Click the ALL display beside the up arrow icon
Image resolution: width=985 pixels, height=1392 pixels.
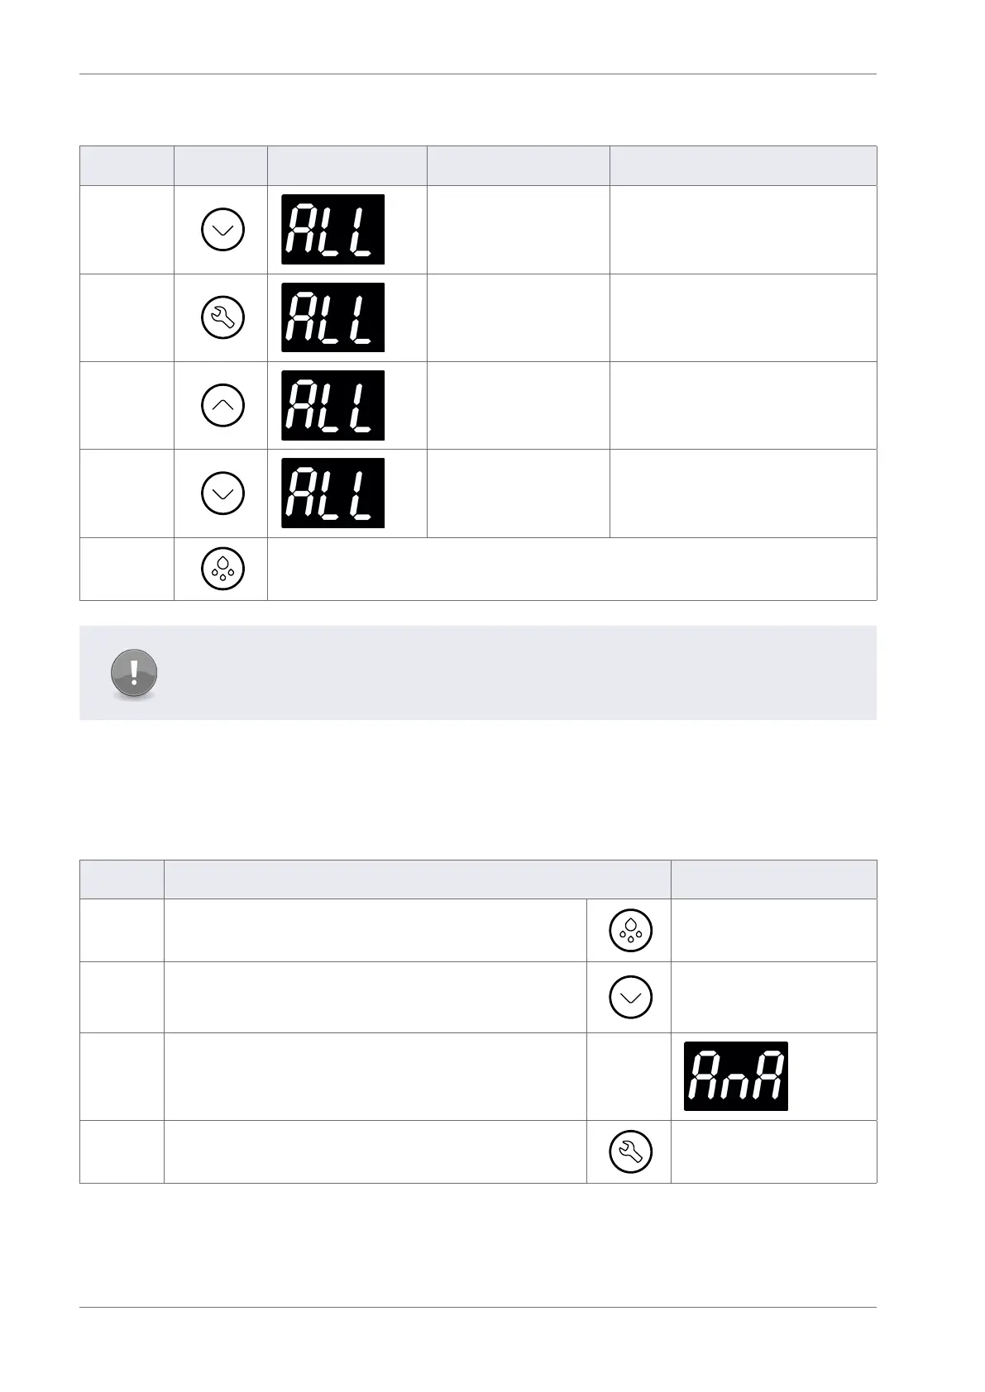[x=332, y=405]
